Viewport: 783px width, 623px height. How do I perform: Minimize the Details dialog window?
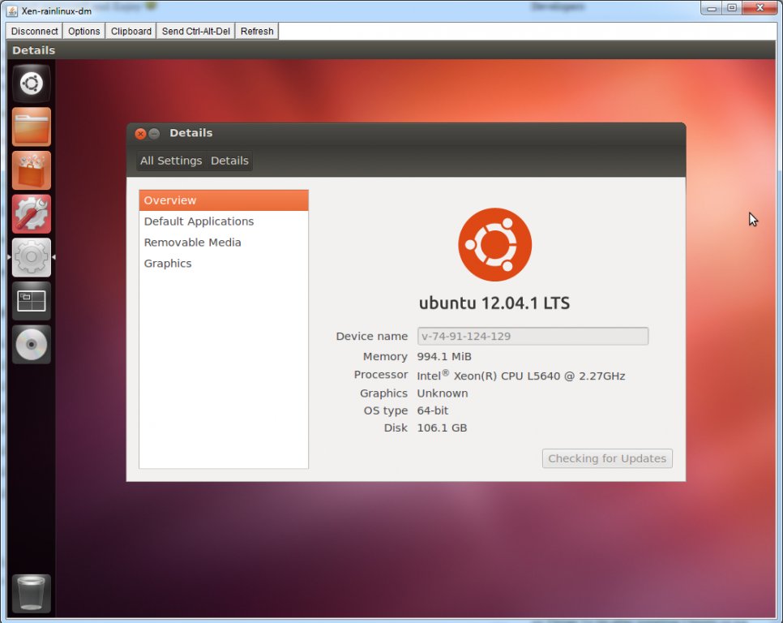154,133
